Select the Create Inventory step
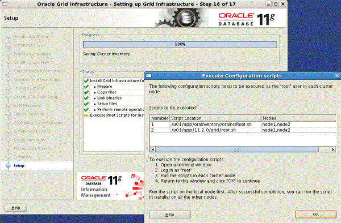Viewport: 341px width, 223px height. (x=30, y=140)
